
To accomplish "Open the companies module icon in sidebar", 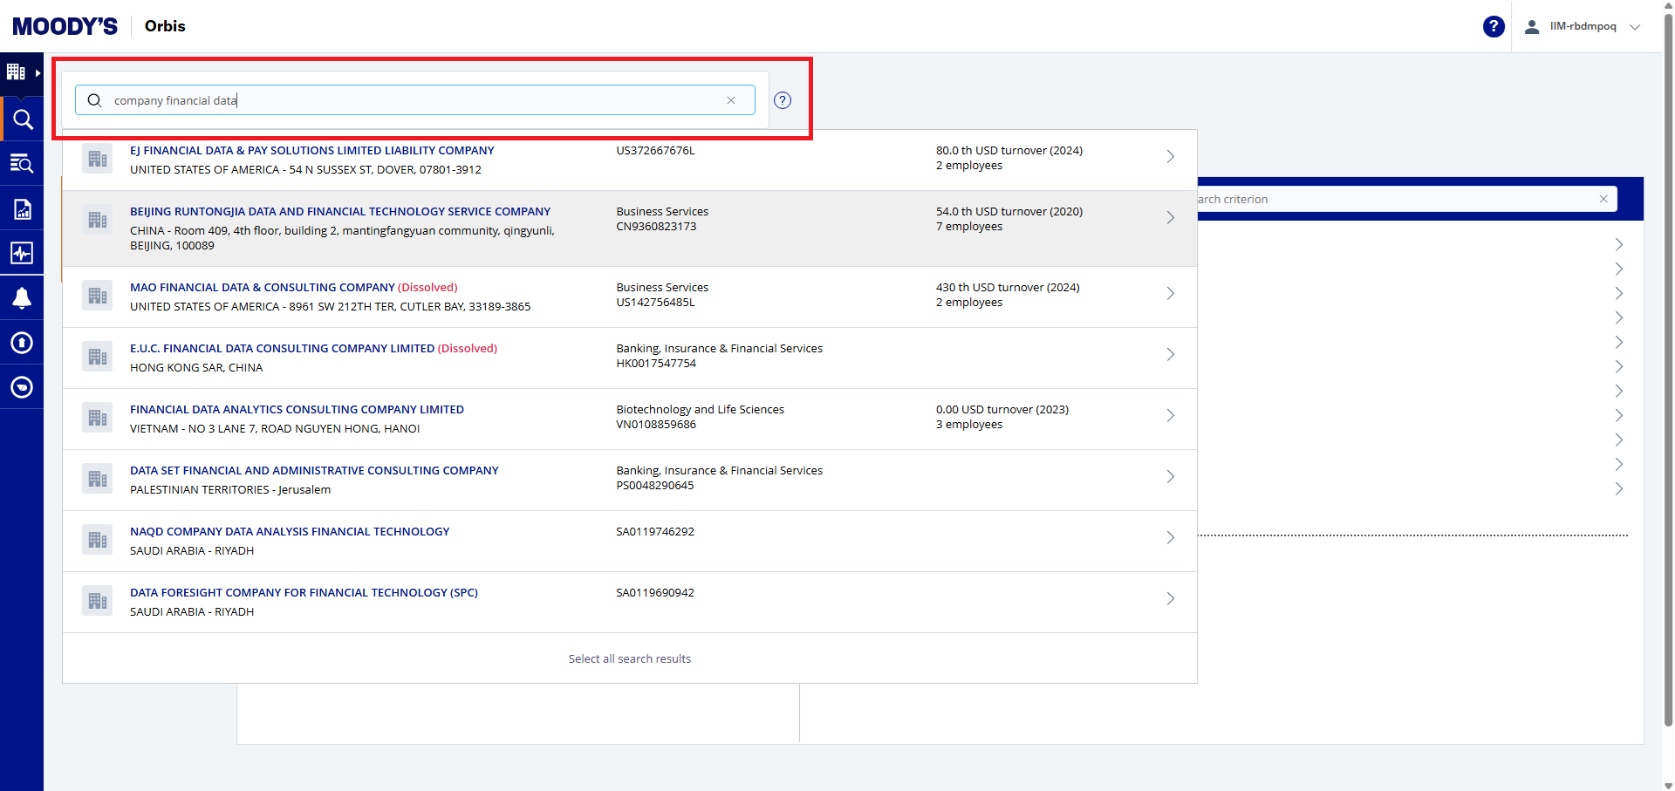I will (17, 72).
